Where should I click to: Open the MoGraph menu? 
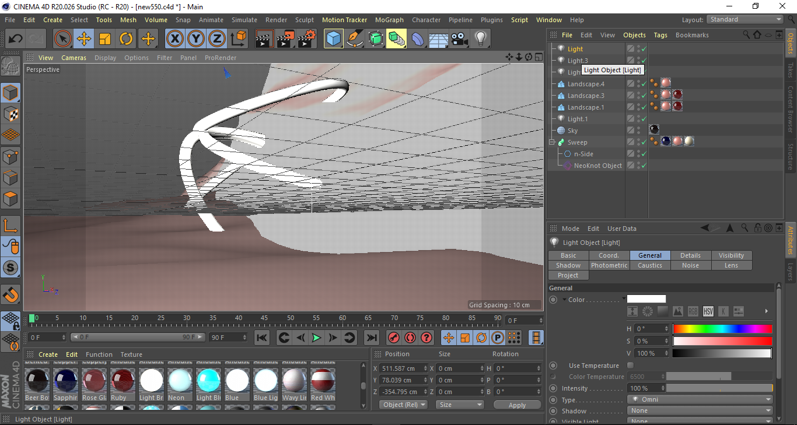click(x=389, y=20)
